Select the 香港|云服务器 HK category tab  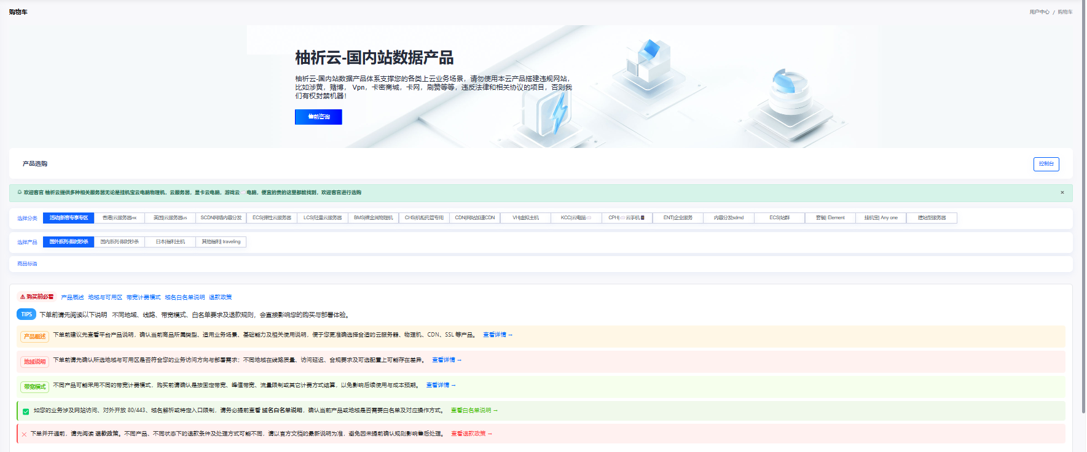[x=120, y=218]
